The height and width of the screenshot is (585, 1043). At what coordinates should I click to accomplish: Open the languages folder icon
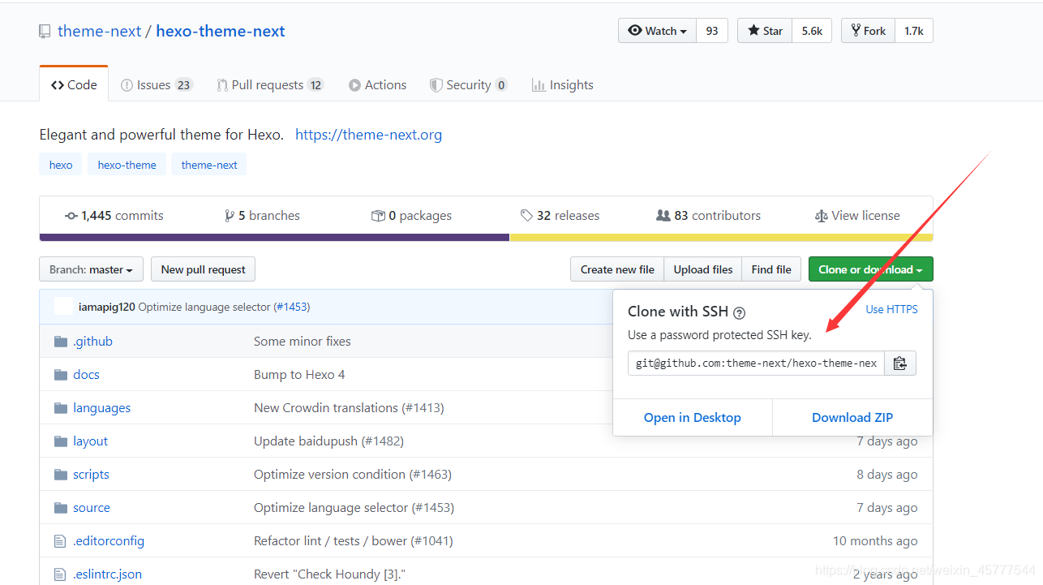coord(60,408)
